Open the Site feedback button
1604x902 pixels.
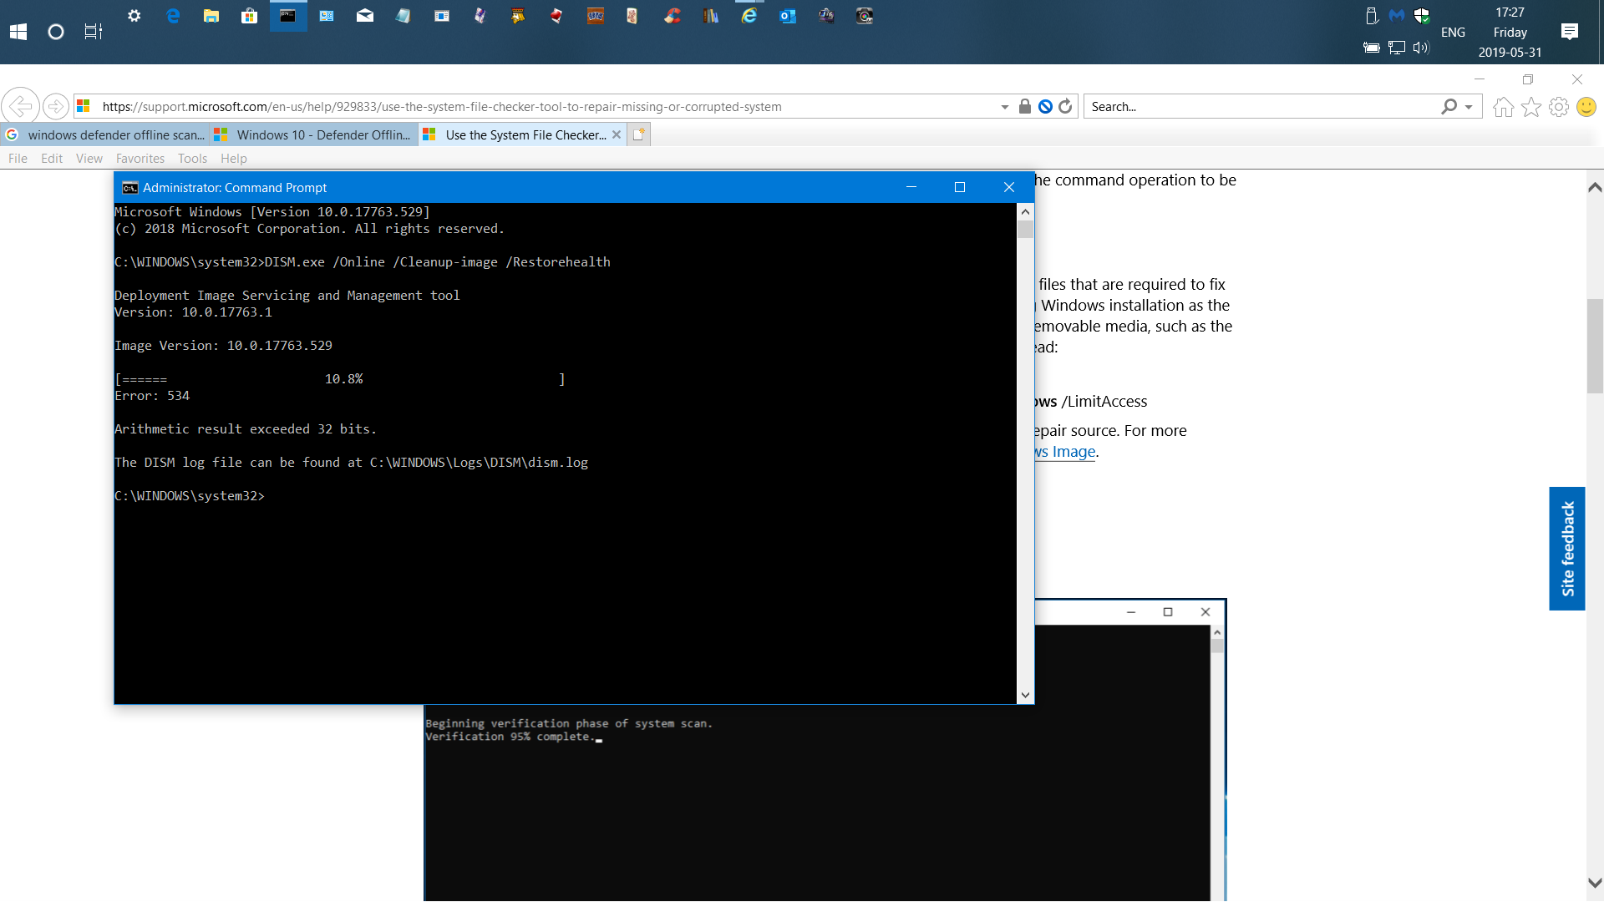coord(1567,549)
